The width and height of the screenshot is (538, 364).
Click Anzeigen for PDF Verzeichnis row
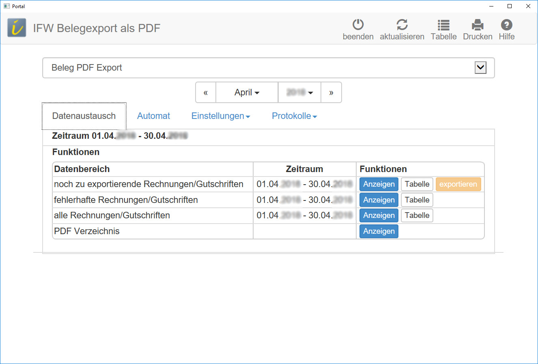pyautogui.click(x=379, y=231)
